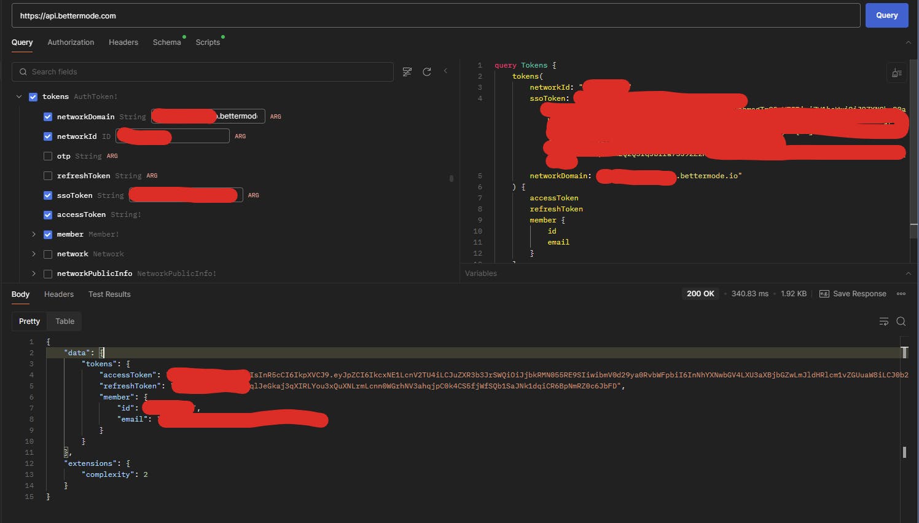Click the fields list scrollbar thumb
The image size is (919, 523).
click(x=452, y=179)
